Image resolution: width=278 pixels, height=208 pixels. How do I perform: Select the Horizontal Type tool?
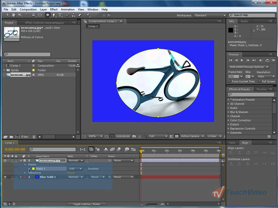click(x=60, y=15)
